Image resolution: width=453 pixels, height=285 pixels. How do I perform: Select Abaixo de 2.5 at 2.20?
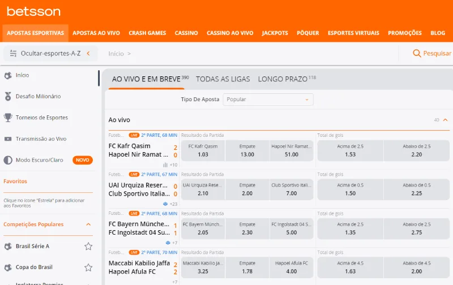tap(417, 150)
